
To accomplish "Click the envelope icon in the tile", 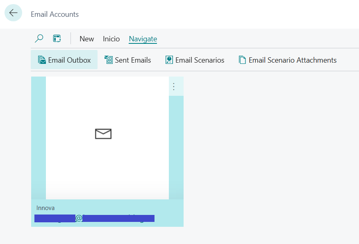I will (x=103, y=134).
